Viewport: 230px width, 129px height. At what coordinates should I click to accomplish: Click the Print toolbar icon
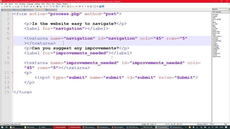coord(18,6)
